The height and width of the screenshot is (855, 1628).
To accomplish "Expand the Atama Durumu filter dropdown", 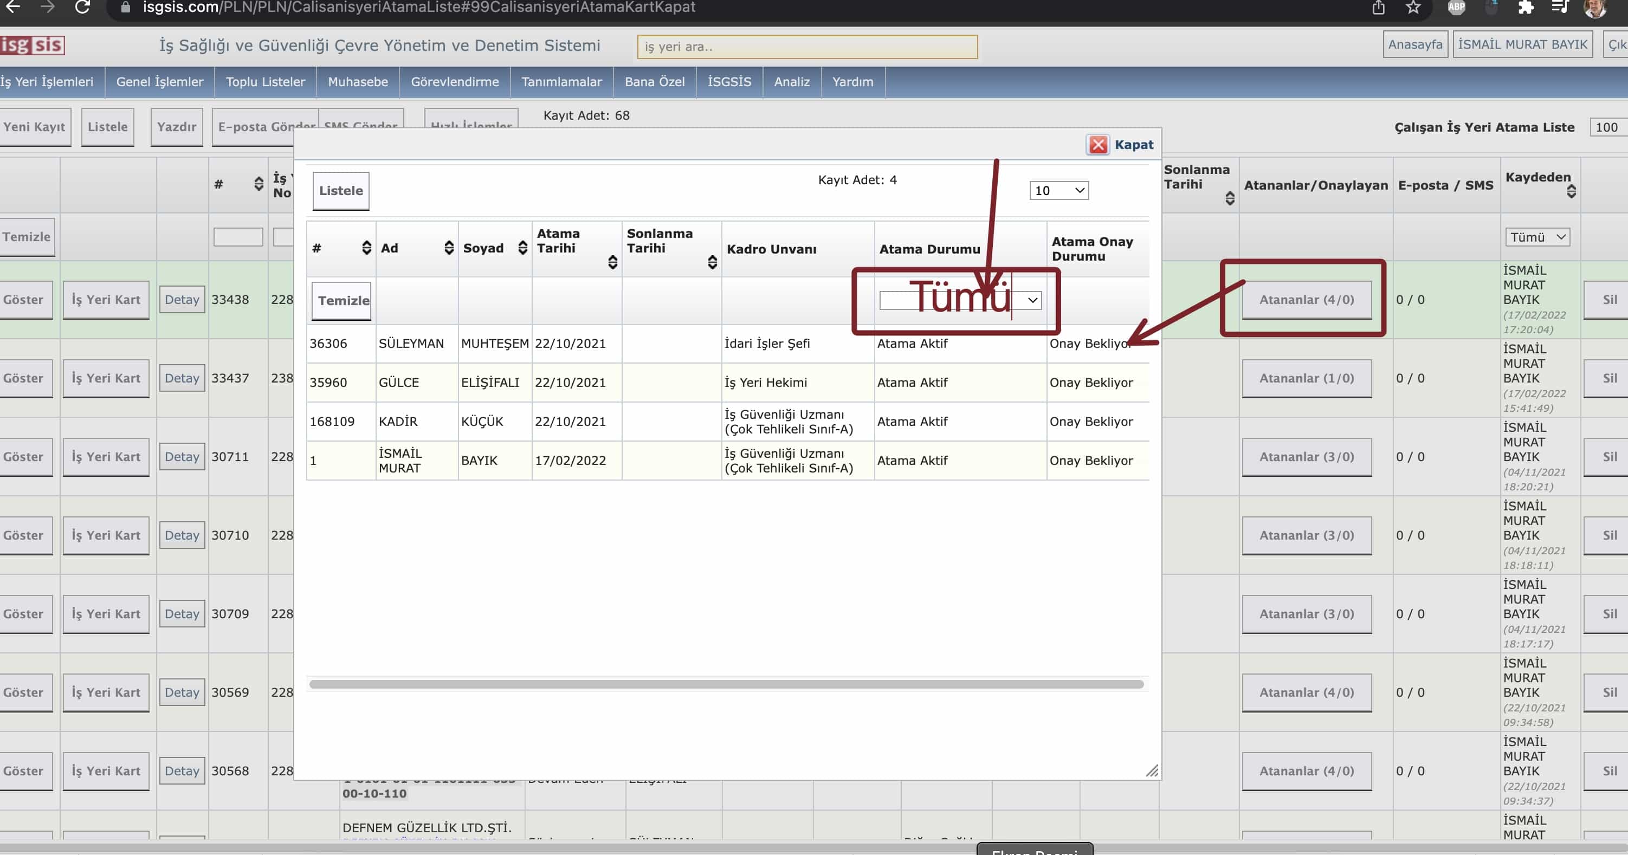I will tap(1032, 300).
